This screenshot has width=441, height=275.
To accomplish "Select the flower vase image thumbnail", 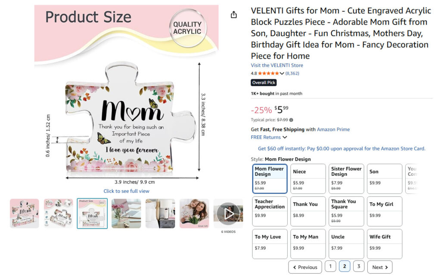I will [126, 213].
